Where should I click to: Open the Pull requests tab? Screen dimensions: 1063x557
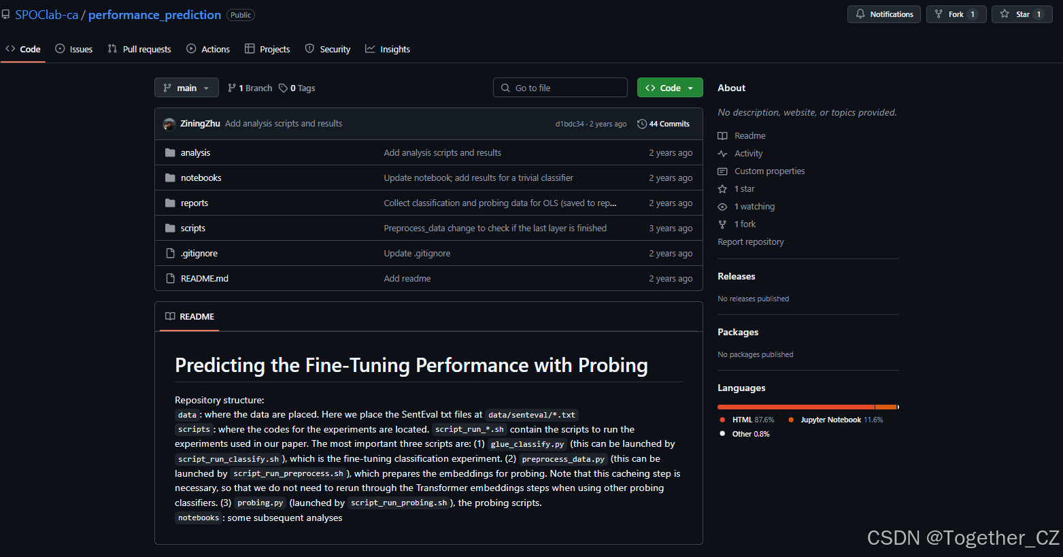139,49
